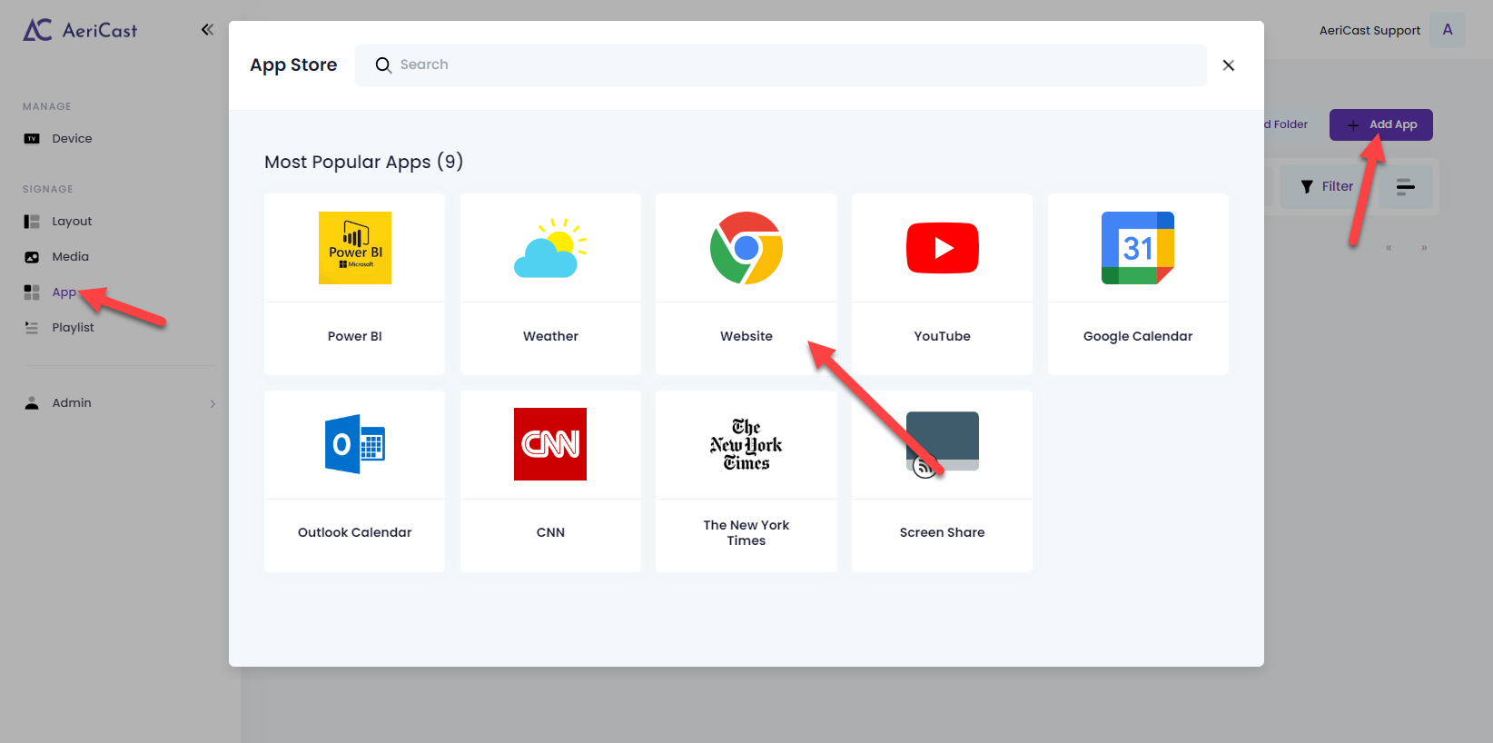Click the Outlook Calendar label
Viewport: 1493px width, 743px height.
[x=355, y=532]
